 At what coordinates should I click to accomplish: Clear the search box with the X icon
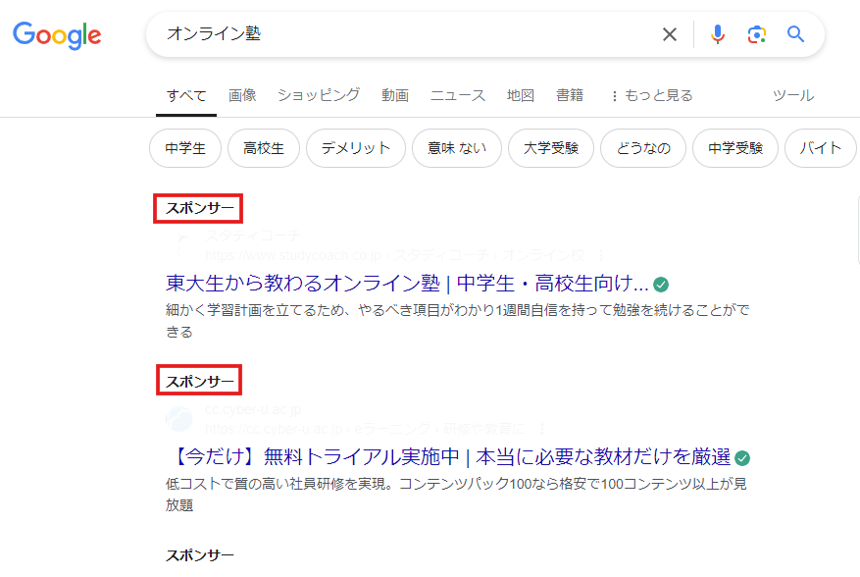[x=669, y=33]
